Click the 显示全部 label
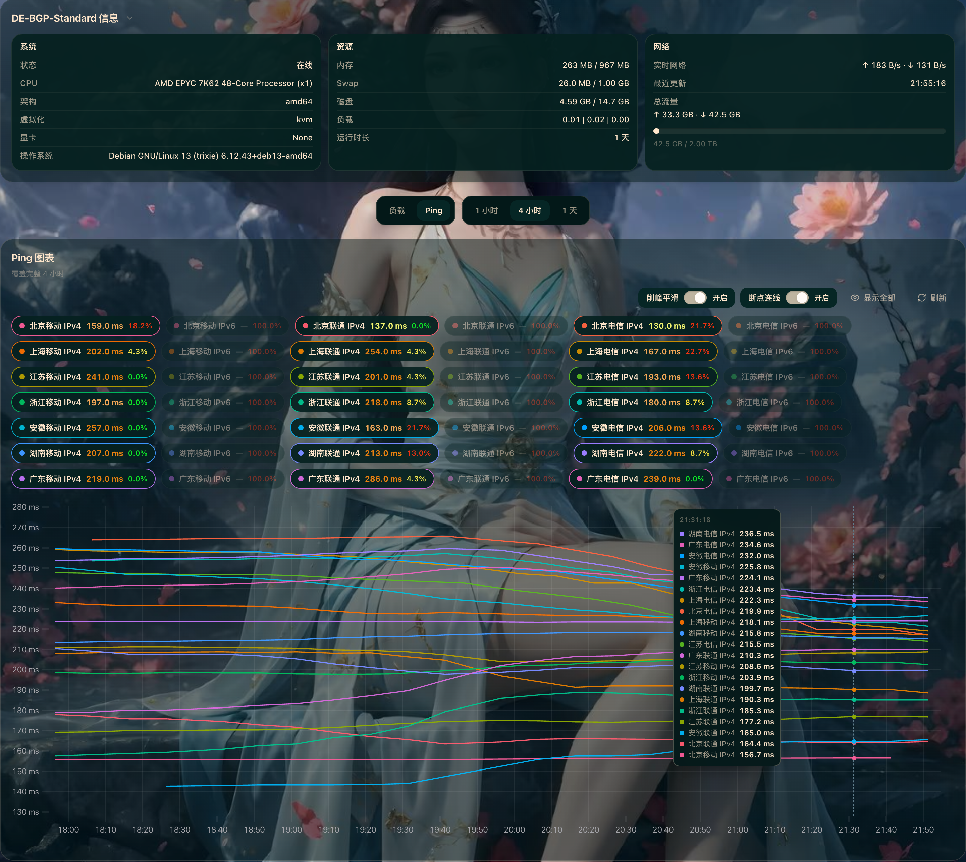Image resolution: width=966 pixels, height=862 pixels. [x=879, y=297]
